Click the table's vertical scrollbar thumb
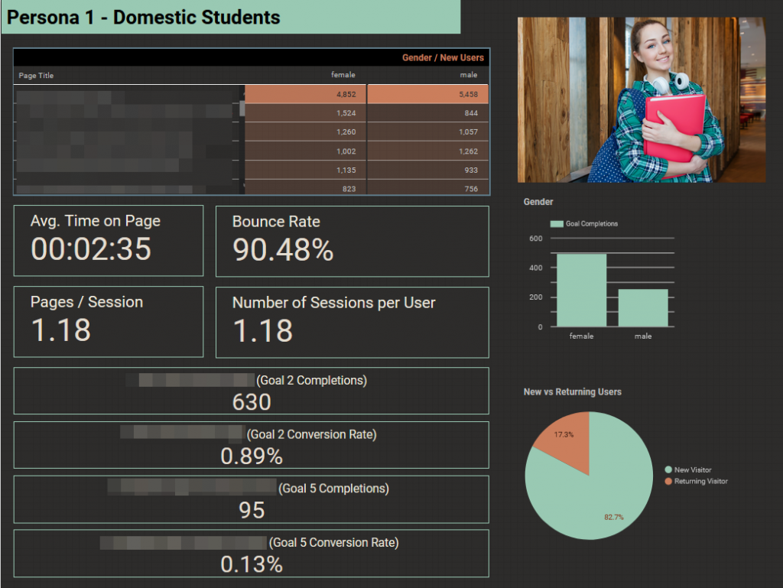The height and width of the screenshot is (588, 783). (242, 108)
